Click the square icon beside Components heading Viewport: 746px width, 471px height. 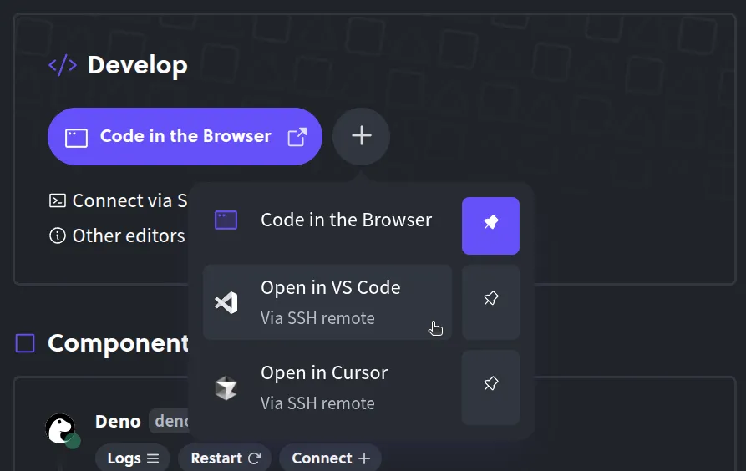pyautogui.click(x=25, y=343)
